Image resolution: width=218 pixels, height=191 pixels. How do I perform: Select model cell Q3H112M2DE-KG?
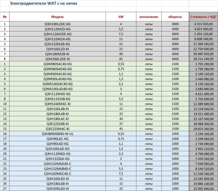pos(57,34)
